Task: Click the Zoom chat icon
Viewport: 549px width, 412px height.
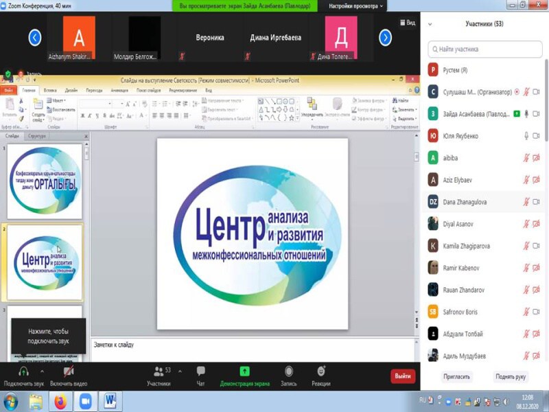Action: tap(200, 371)
